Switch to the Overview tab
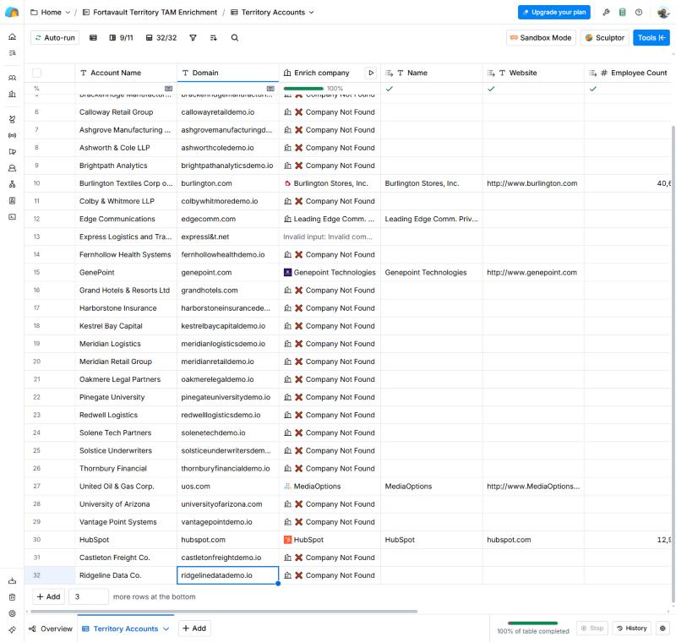The image size is (676, 642). (51, 628)
